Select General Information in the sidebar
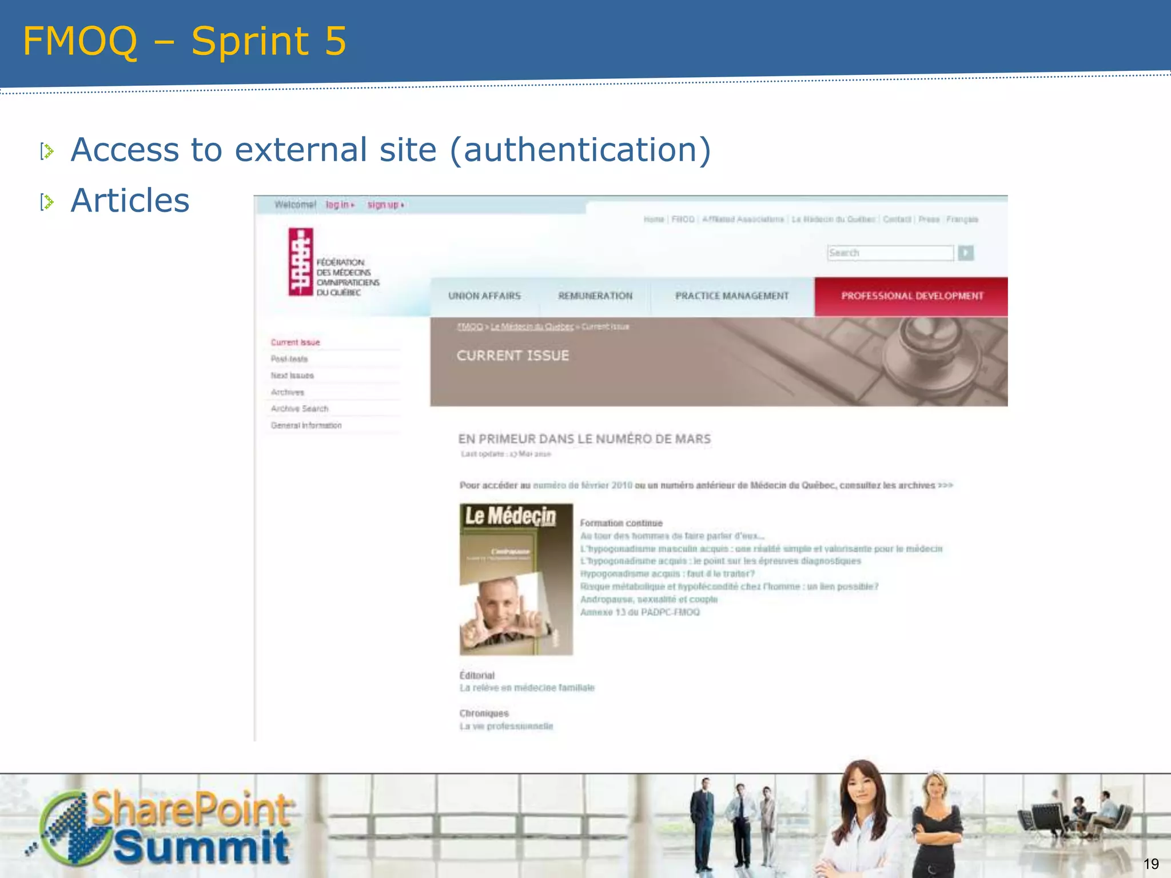This screenshot has width=1171, height=878. click(306, 425)
